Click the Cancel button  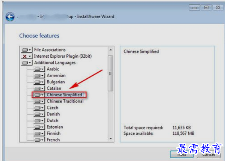[x=209, y=154]
